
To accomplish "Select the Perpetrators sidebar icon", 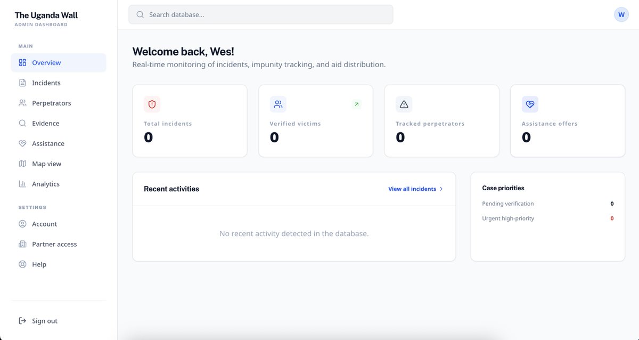I will pyautogui.click(x=22, y=103).
